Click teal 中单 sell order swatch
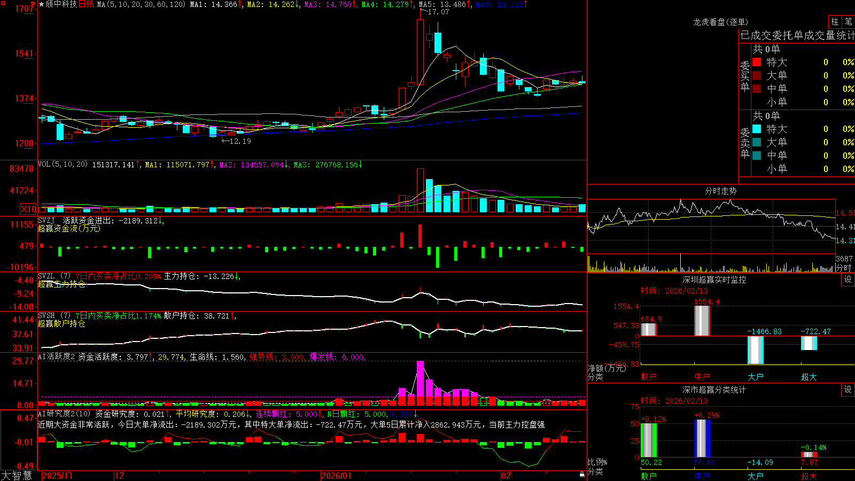This screenshot has width=855, height=481. pos(757,156)
